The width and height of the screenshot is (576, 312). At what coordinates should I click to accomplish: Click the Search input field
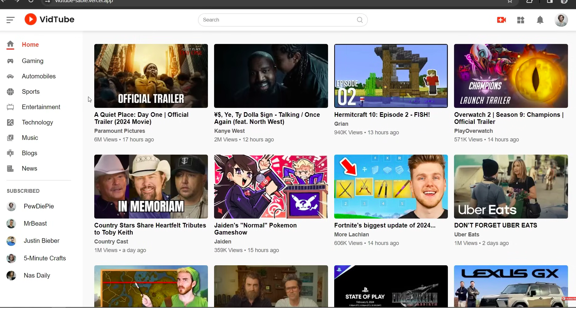click(277, 20)
